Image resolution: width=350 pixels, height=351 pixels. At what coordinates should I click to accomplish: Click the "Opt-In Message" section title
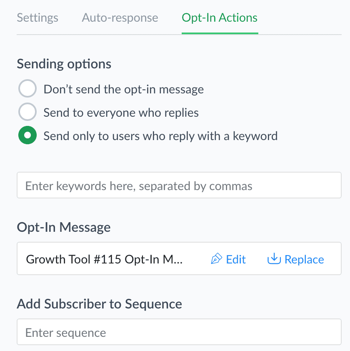click(63, 227)
